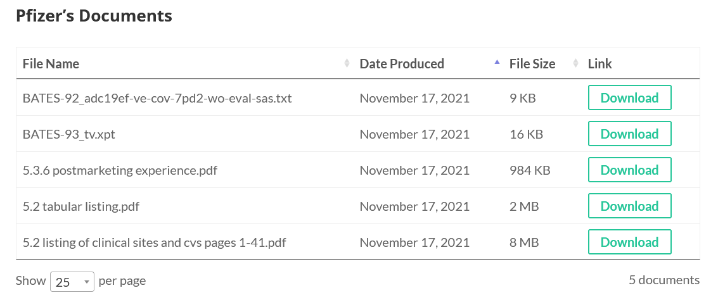
Task: Select the BATES-93_tv.xpt file name
Action: [68, 134]
